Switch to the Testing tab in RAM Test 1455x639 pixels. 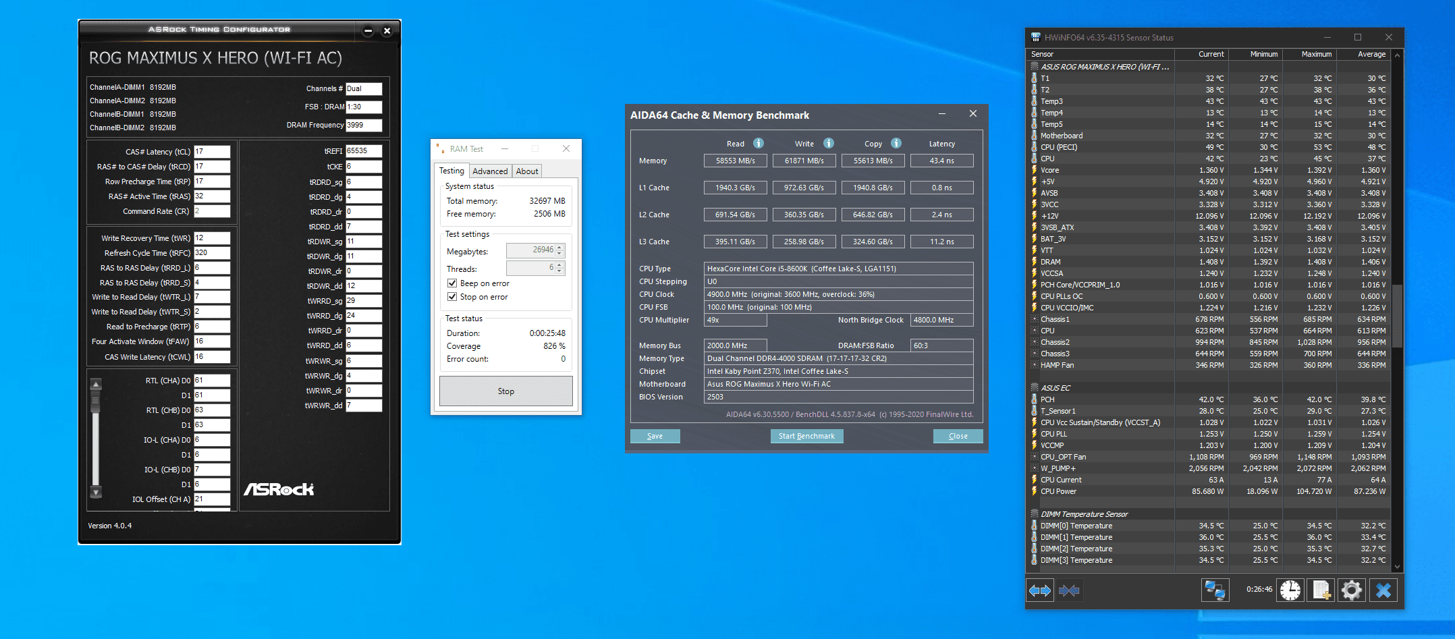(451, 171)
